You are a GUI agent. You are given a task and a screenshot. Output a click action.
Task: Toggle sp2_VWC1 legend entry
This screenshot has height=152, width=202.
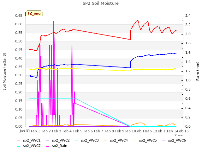tap(29, 141)
